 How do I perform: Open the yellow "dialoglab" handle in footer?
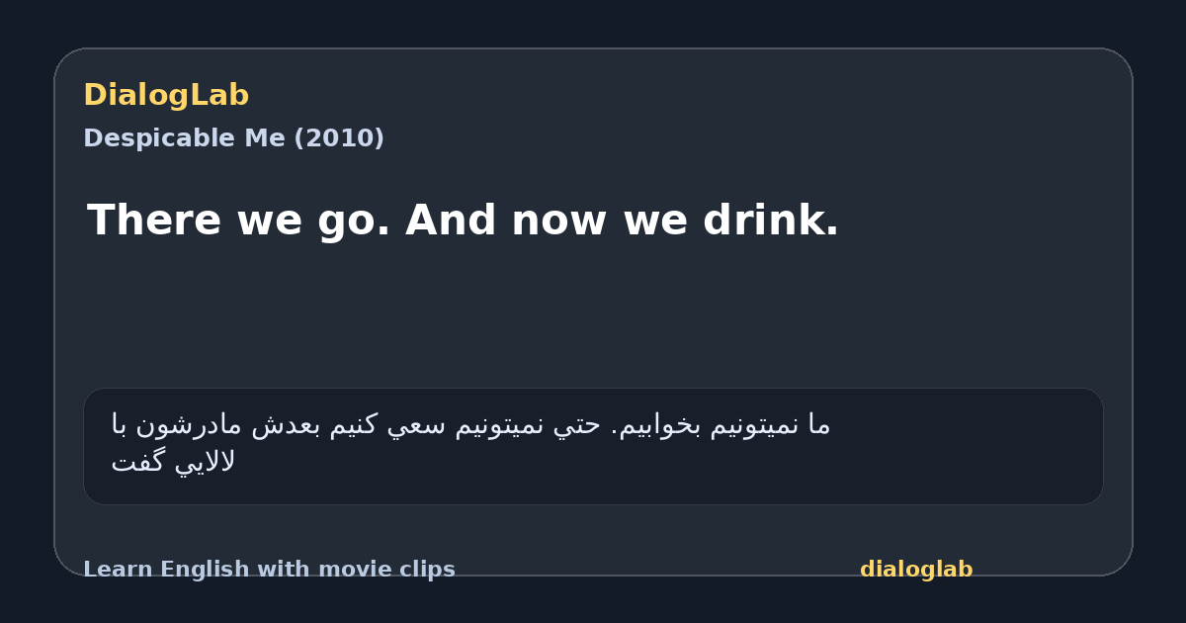click(x=916, y=570)
